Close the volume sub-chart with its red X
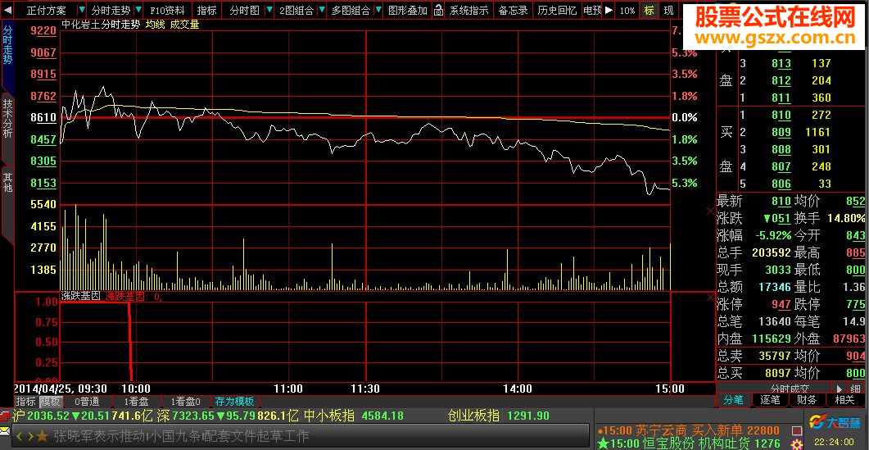869x450 pixels. pos(710,211)
